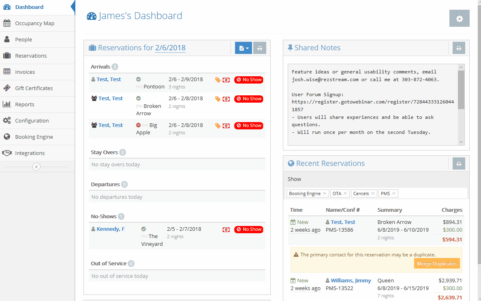The image size is (481, 301).
Task: Collapse the sidebar navigation
Action: [x=36, y=167]
